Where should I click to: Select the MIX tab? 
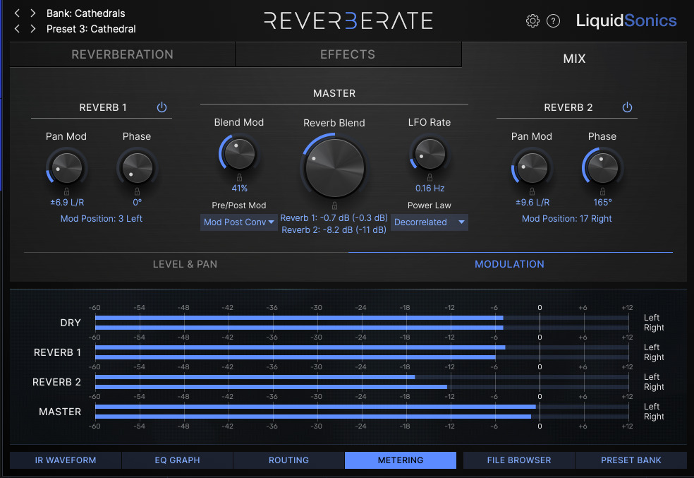574,59
